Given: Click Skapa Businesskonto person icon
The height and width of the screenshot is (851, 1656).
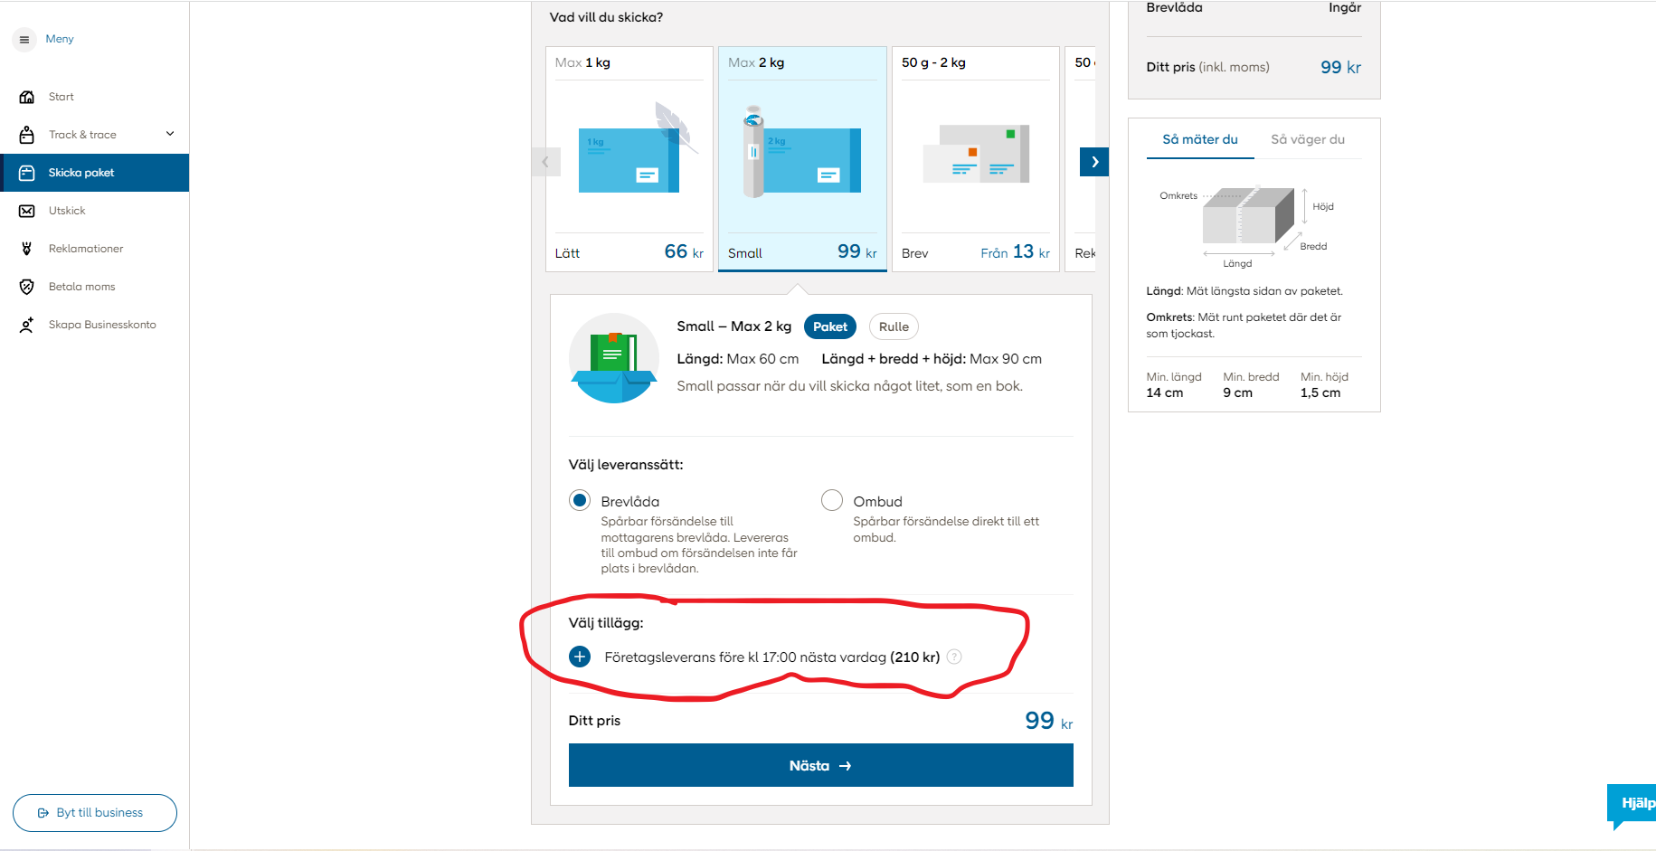Looking at the screenshot, I should click(27, 325).
